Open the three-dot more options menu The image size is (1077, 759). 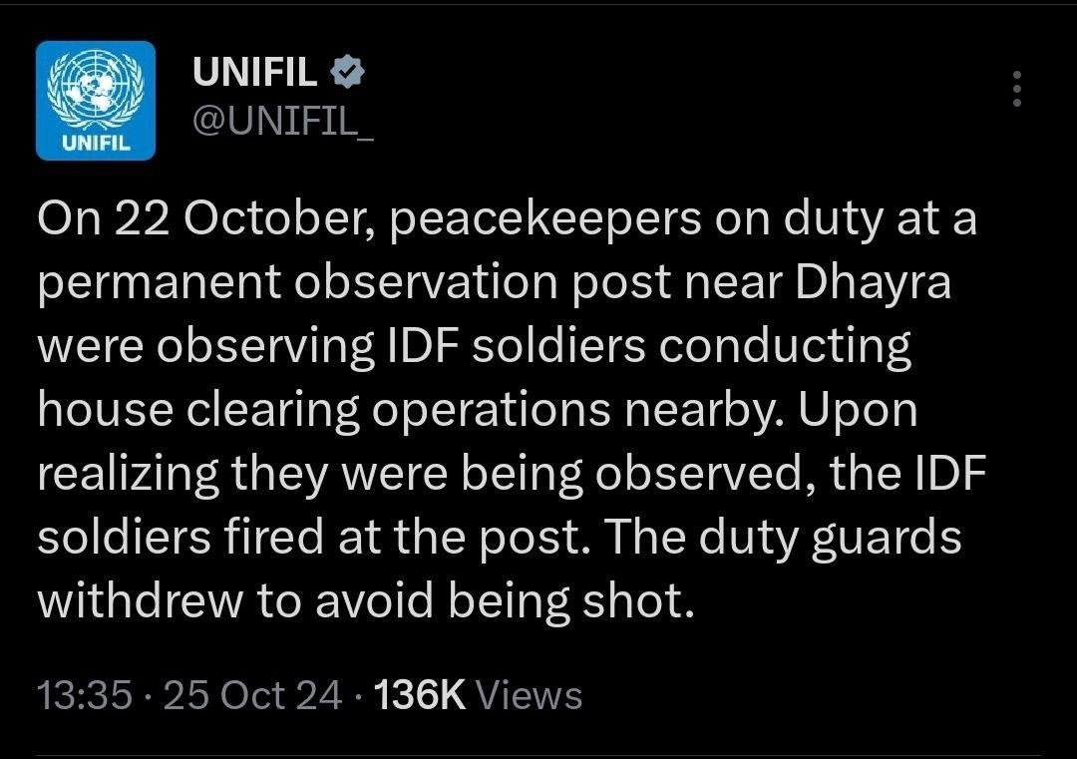pos(1016,89)
